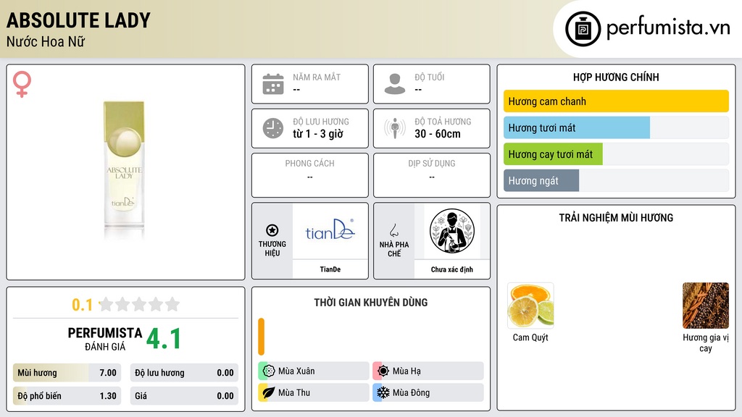Click the clock icon beside Độ lưu hương
742x417 pixels.
tap(273, 128)
